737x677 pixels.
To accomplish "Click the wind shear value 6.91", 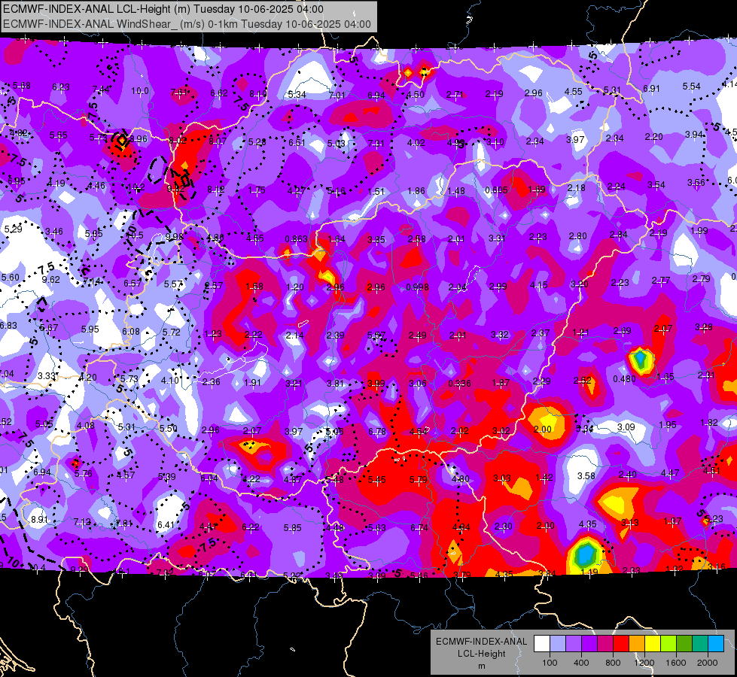I will 651,88.
